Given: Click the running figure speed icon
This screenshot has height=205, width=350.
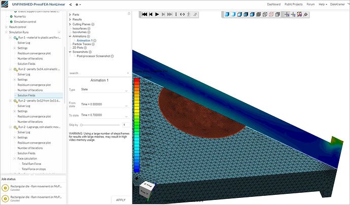Looking at the screenshot, I should coord(195,14).
